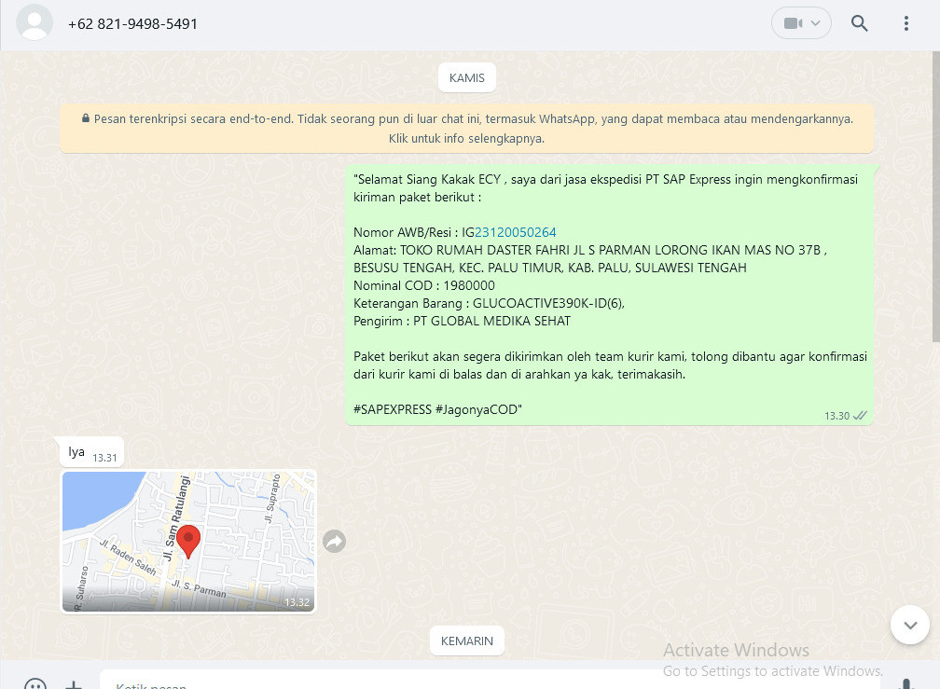Click the red map pin on location

[x=188, y=541]
